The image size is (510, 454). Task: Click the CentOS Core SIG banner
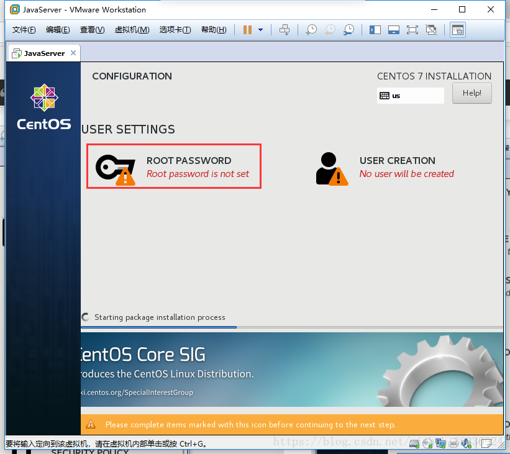click(x=292, y=370)
